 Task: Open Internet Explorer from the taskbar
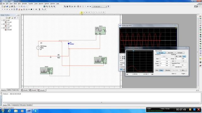tap(9, 111)
